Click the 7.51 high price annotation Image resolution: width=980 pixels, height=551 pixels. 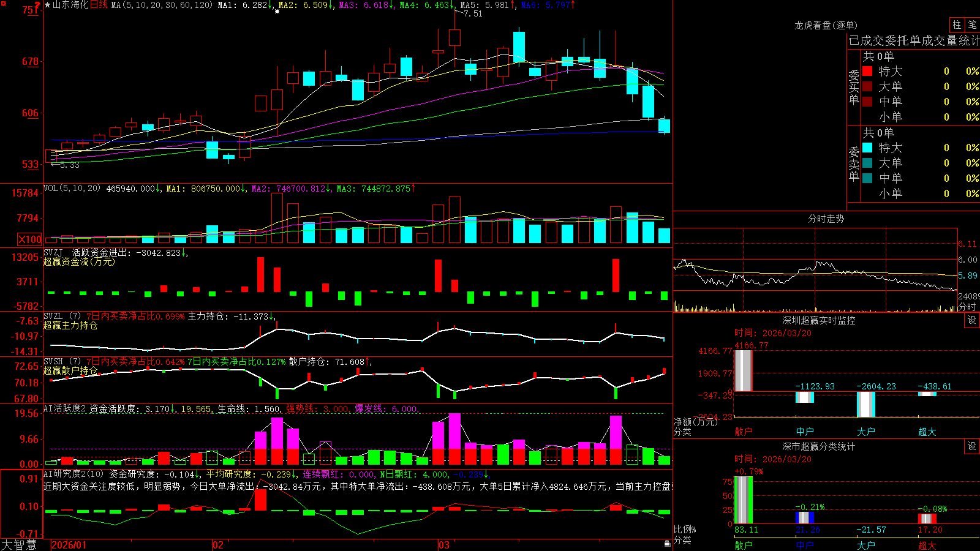point(473,13)
